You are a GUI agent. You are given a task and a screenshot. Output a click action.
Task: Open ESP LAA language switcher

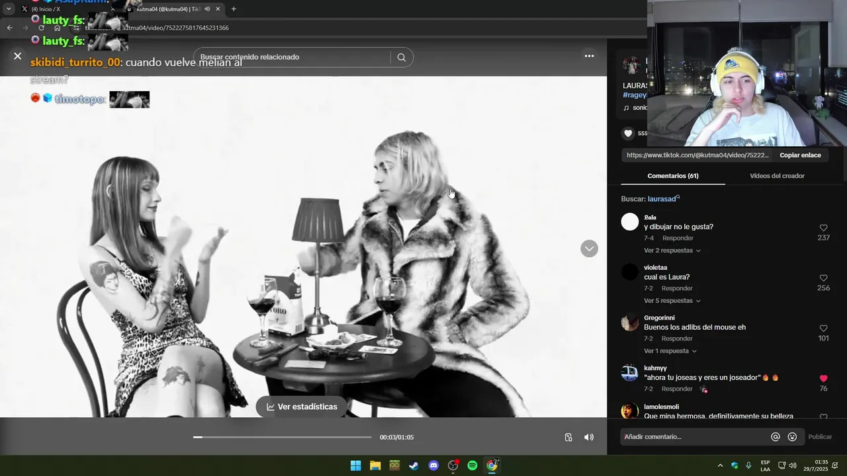(765, 465)
